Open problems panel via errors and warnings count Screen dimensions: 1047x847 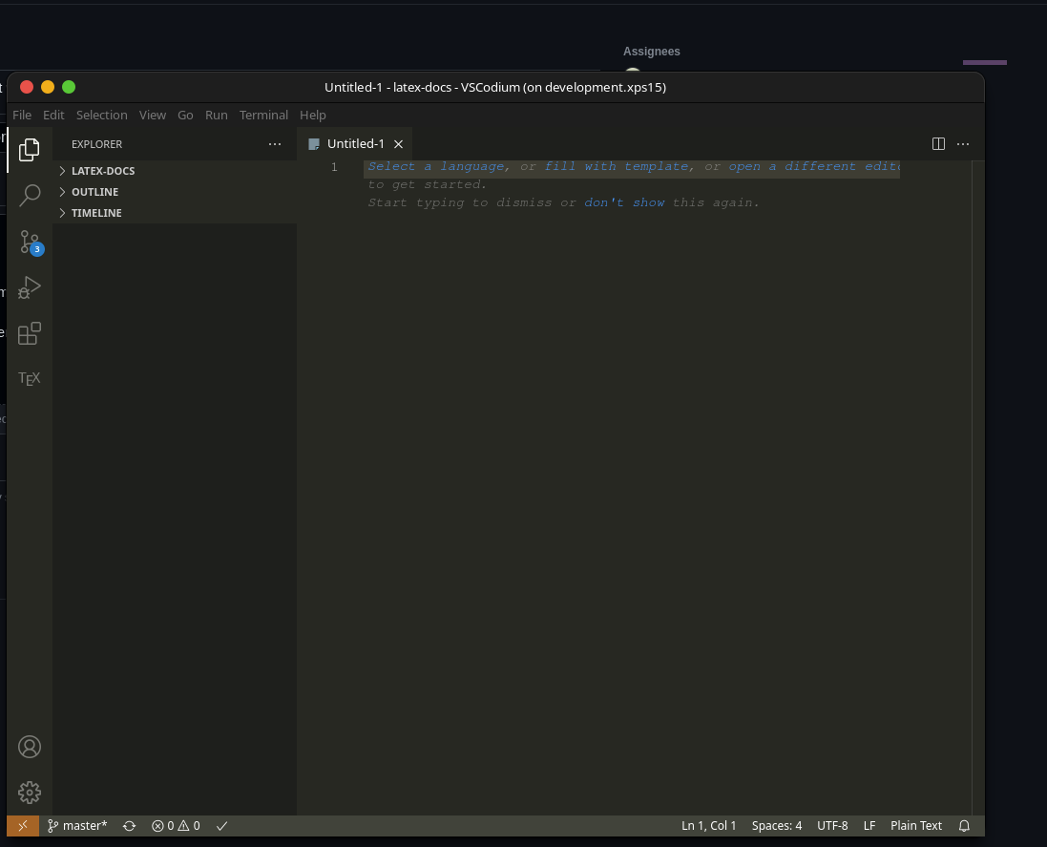[176, 826]
